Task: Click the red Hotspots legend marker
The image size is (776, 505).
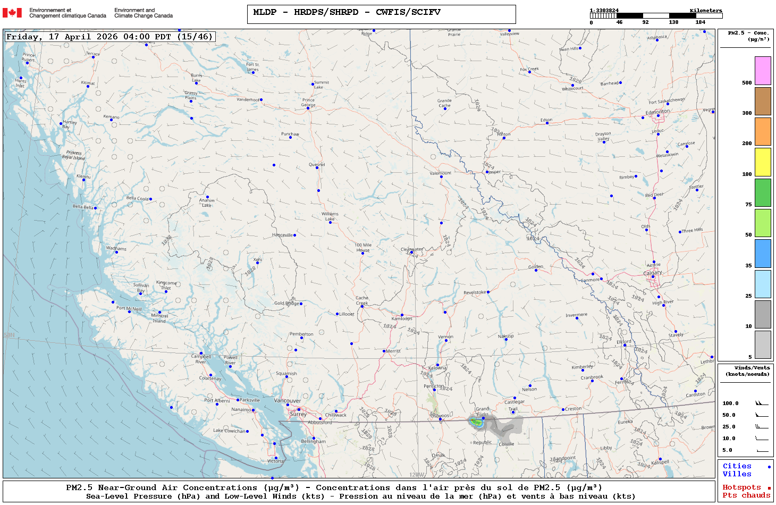Action: click(769, 488)
